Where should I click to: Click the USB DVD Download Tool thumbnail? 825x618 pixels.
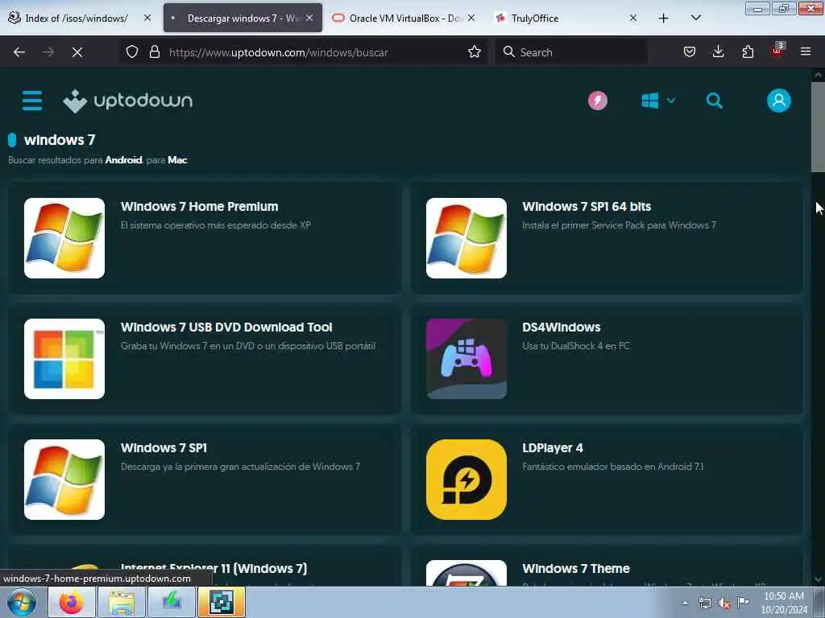click(x=64, y=359)
